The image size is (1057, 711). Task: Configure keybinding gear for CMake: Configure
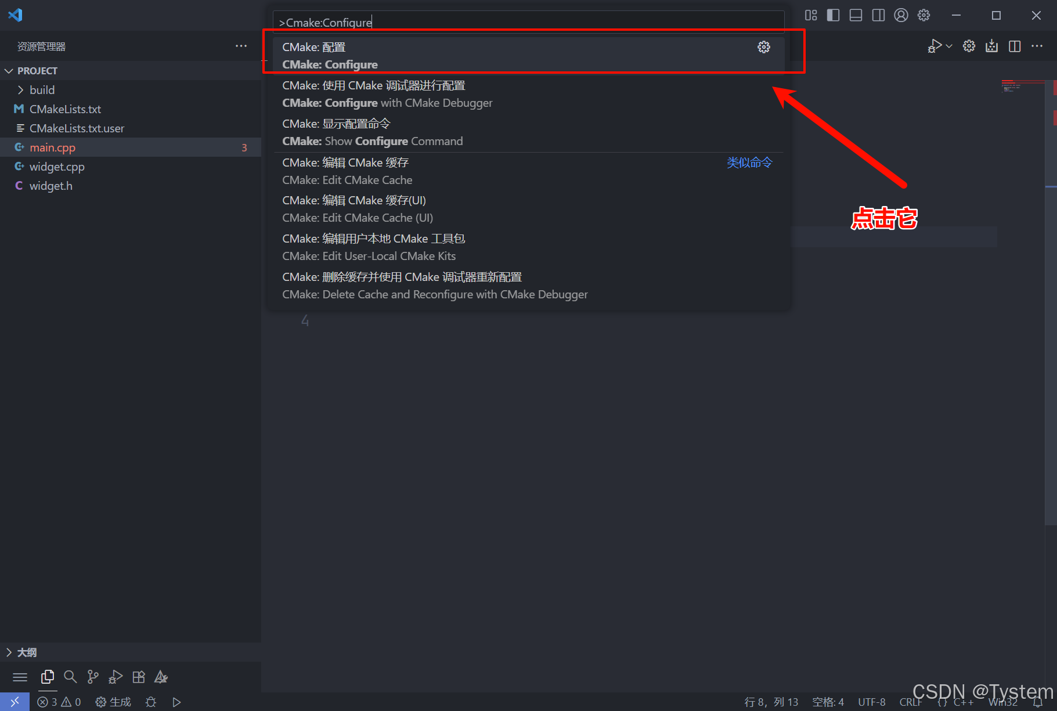764,47
